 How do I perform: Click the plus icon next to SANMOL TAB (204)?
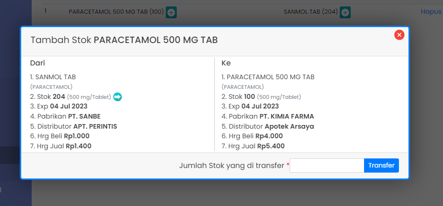pos(345,13)
